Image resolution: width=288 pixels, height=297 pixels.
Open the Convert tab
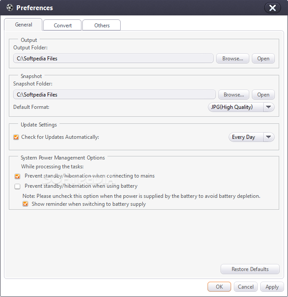[63, 26]
